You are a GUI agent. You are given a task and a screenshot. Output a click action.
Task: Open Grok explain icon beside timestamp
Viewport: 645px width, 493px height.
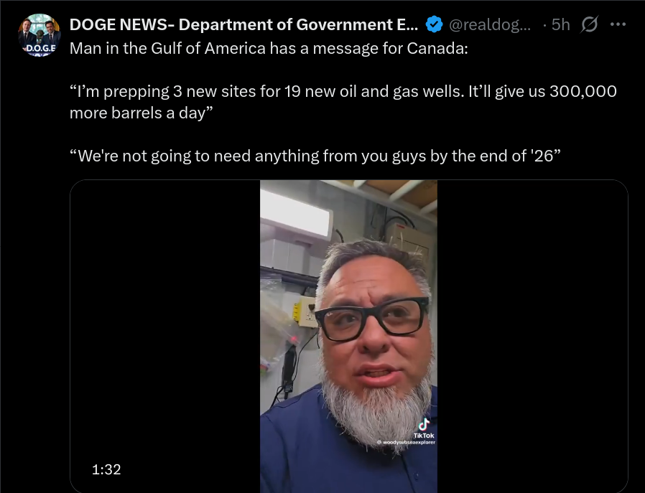(589, 24)
